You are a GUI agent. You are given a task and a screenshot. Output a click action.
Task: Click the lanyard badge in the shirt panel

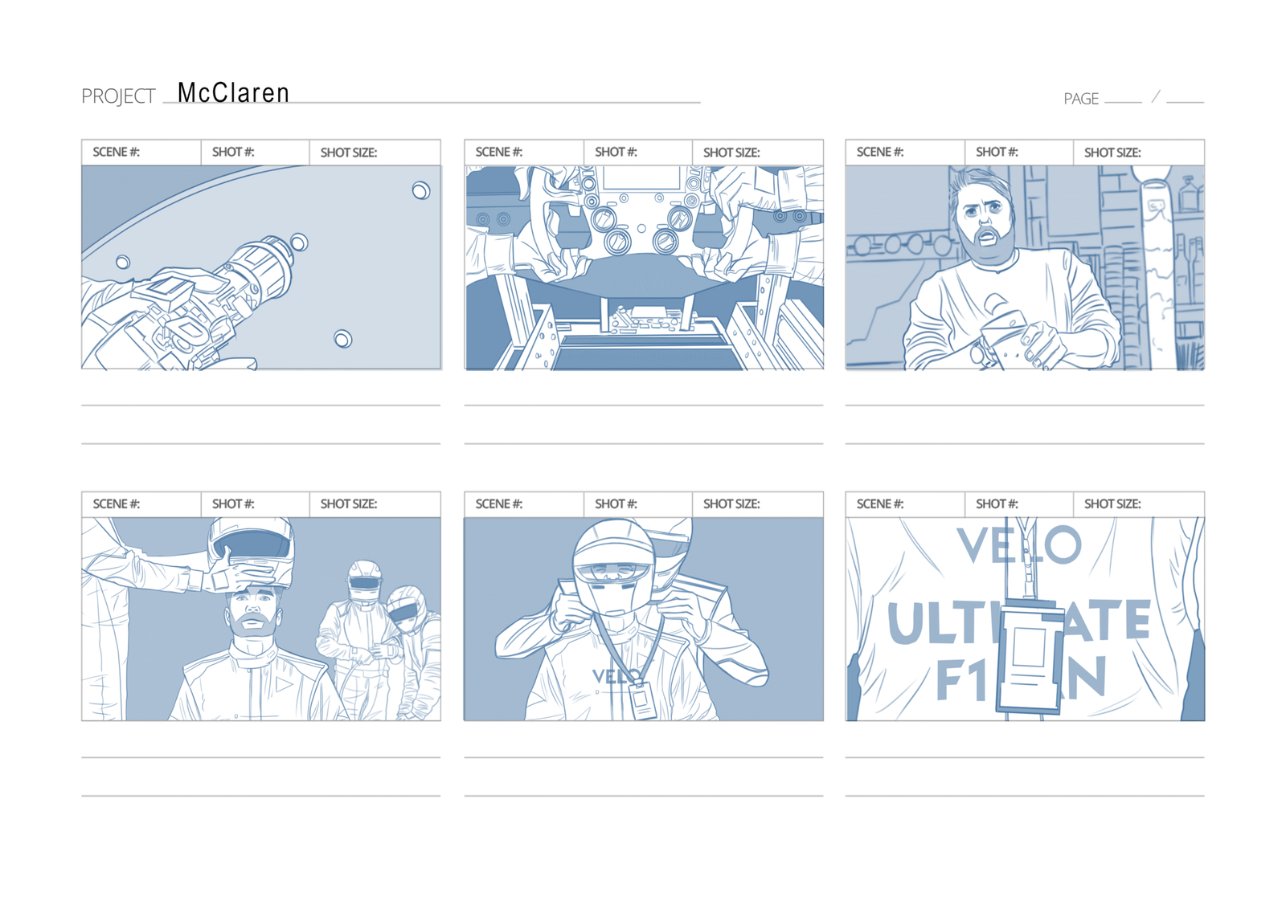[x=1030, y=656]
